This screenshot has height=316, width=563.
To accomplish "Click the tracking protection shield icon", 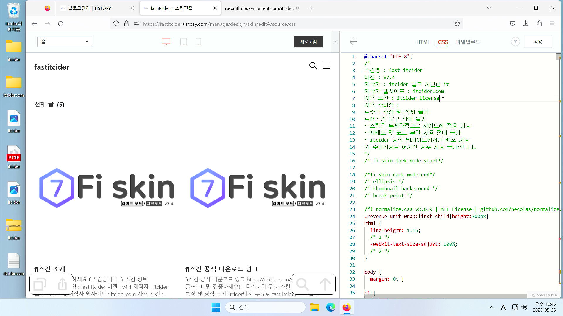I will pyautogui.click(x=116, y=24).
